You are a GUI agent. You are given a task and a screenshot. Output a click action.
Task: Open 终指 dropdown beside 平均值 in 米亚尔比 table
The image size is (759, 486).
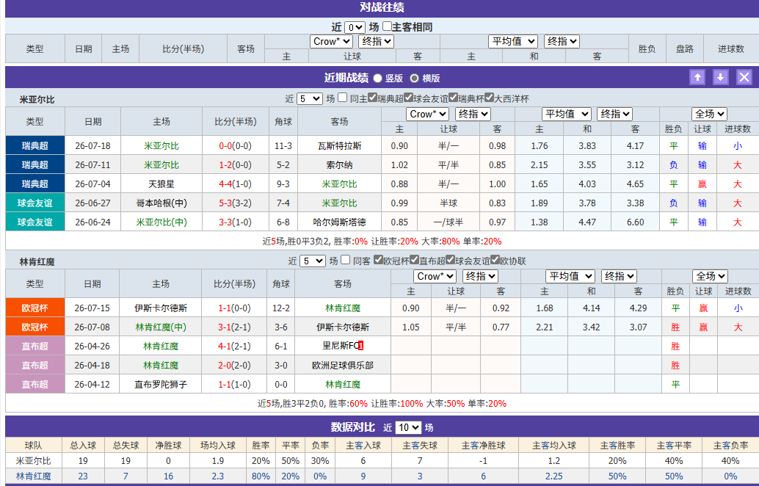614,115
